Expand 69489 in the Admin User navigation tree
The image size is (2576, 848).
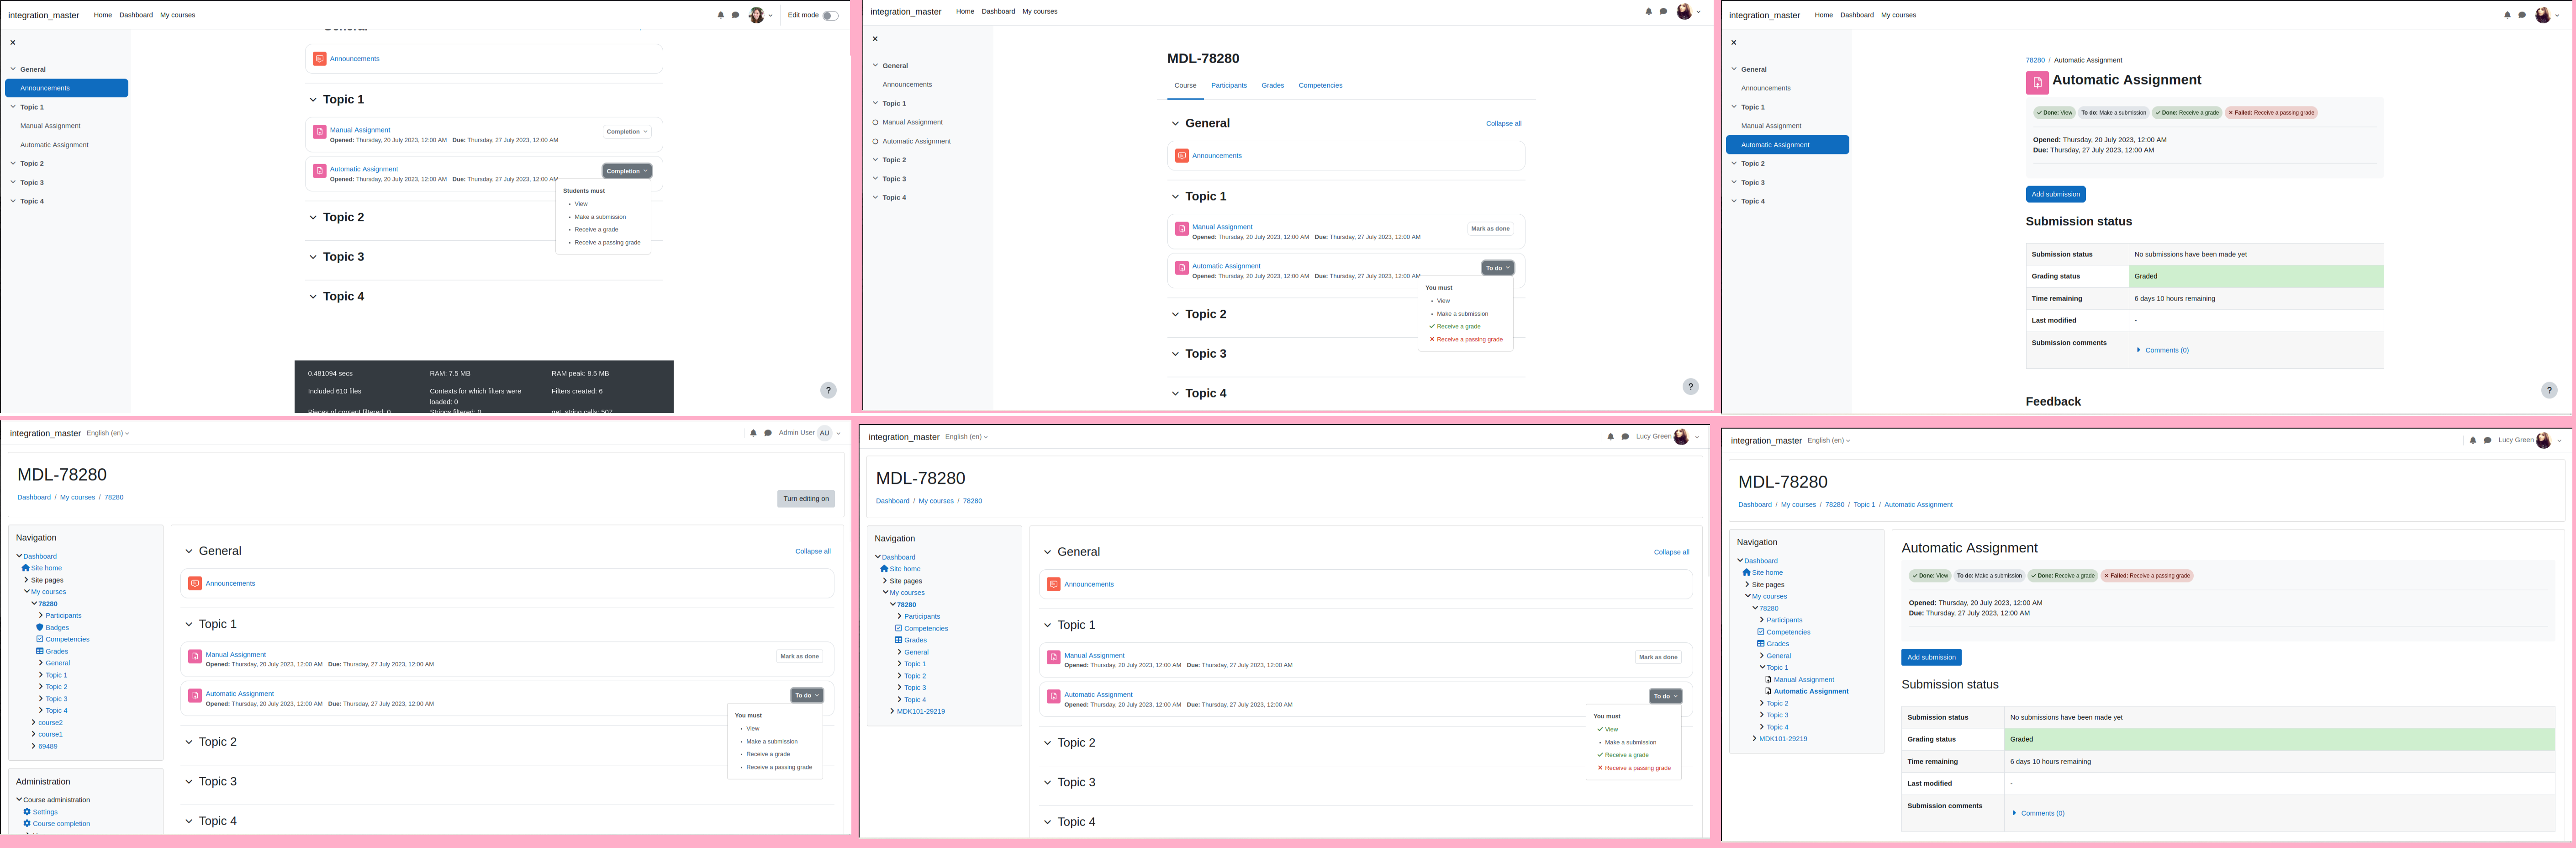pyautogui.click(x=34, y=746)
